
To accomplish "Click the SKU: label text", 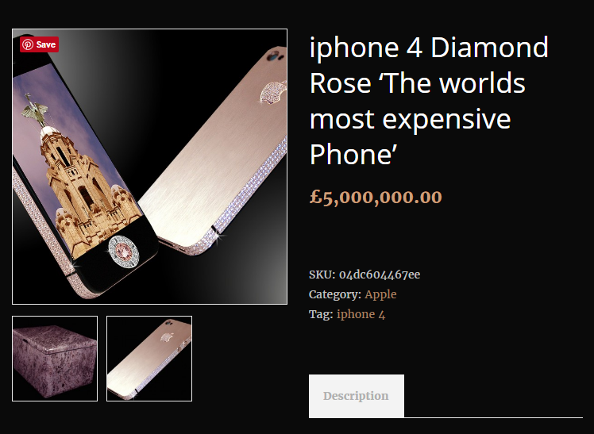I will pyautogui.click(x=322, y=275).
